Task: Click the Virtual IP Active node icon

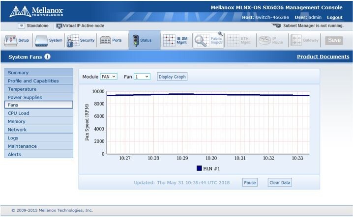Action: coord(59,26)
